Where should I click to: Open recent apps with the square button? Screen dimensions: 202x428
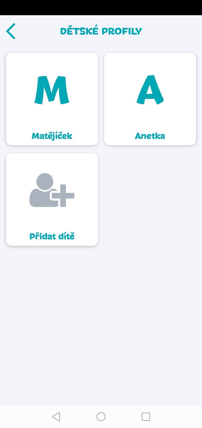click(146, 416)
